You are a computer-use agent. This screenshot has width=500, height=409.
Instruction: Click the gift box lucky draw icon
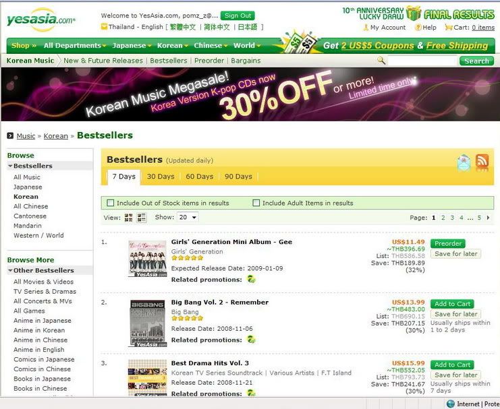pos(414,13)
